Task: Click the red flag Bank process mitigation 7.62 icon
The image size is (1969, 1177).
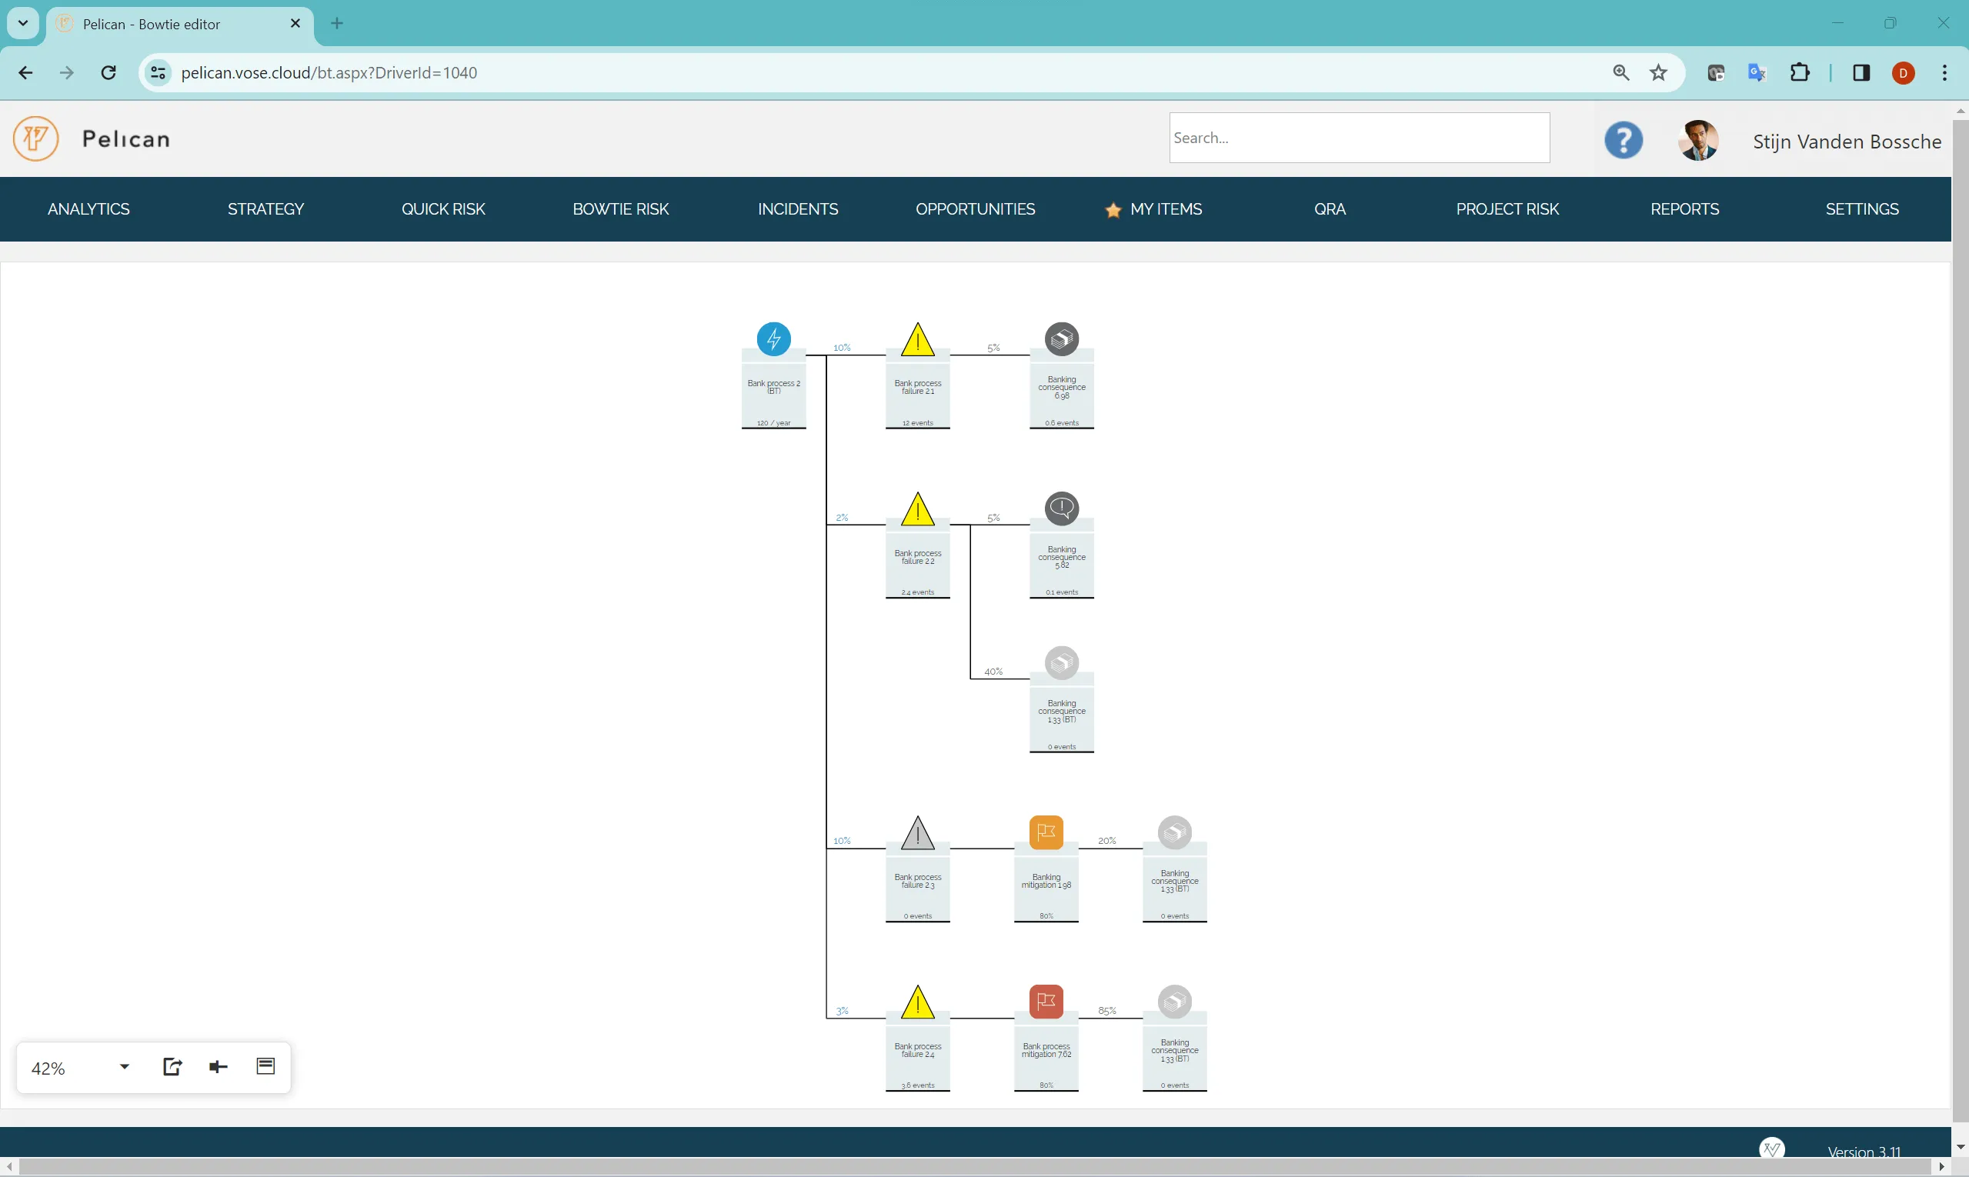Action: coord(1046,1002)
